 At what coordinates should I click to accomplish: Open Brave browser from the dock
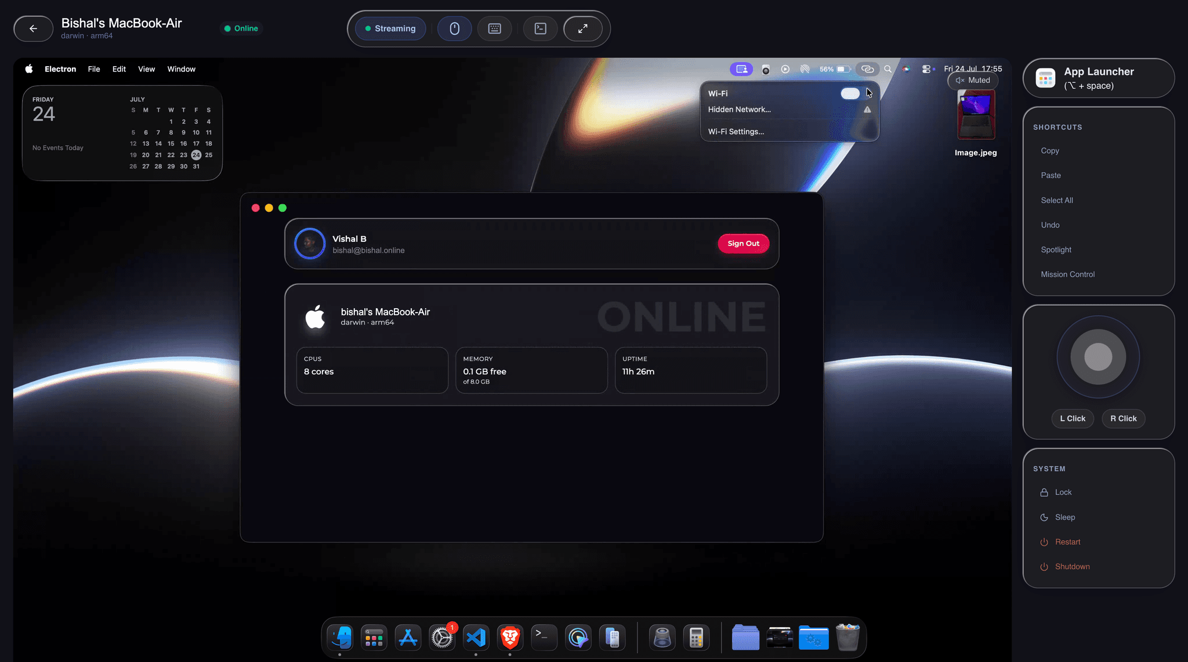click(x=510, y=638)
